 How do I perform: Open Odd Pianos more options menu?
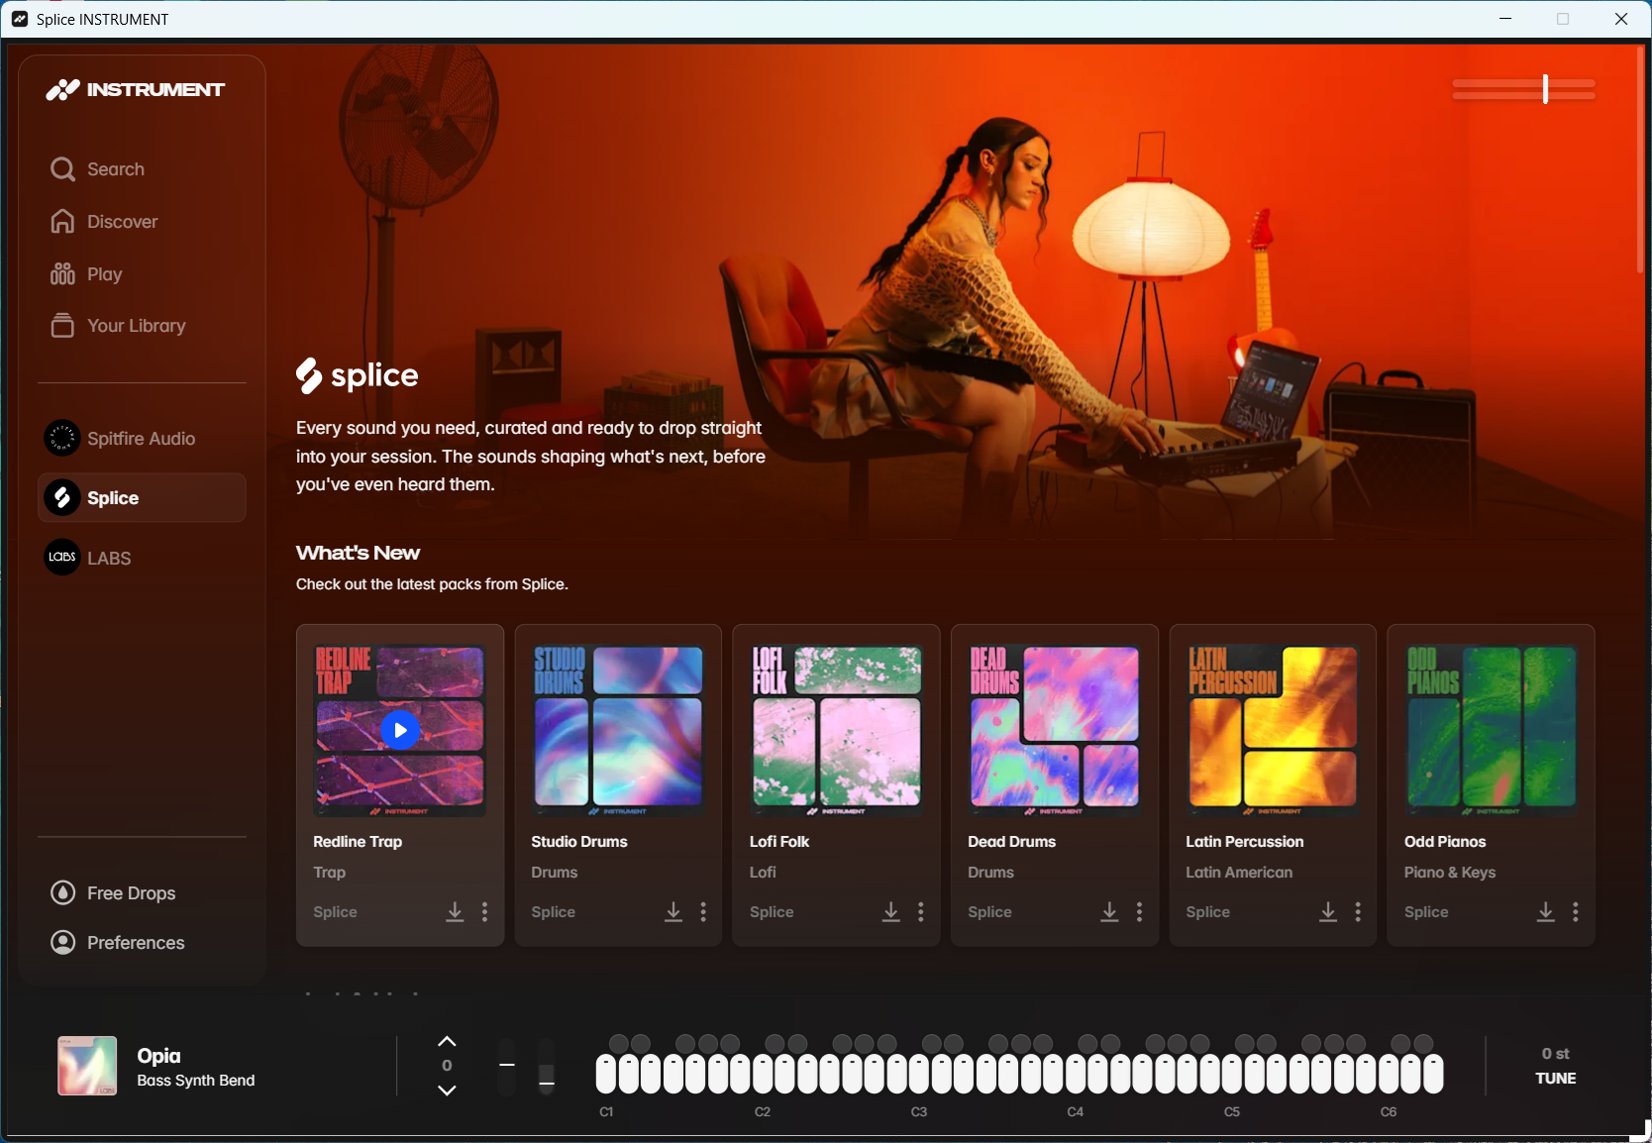(x=1576, y=912)
